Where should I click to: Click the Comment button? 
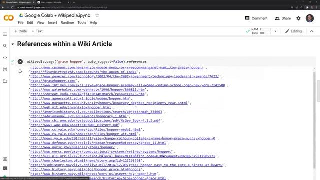tap(256, 18)
